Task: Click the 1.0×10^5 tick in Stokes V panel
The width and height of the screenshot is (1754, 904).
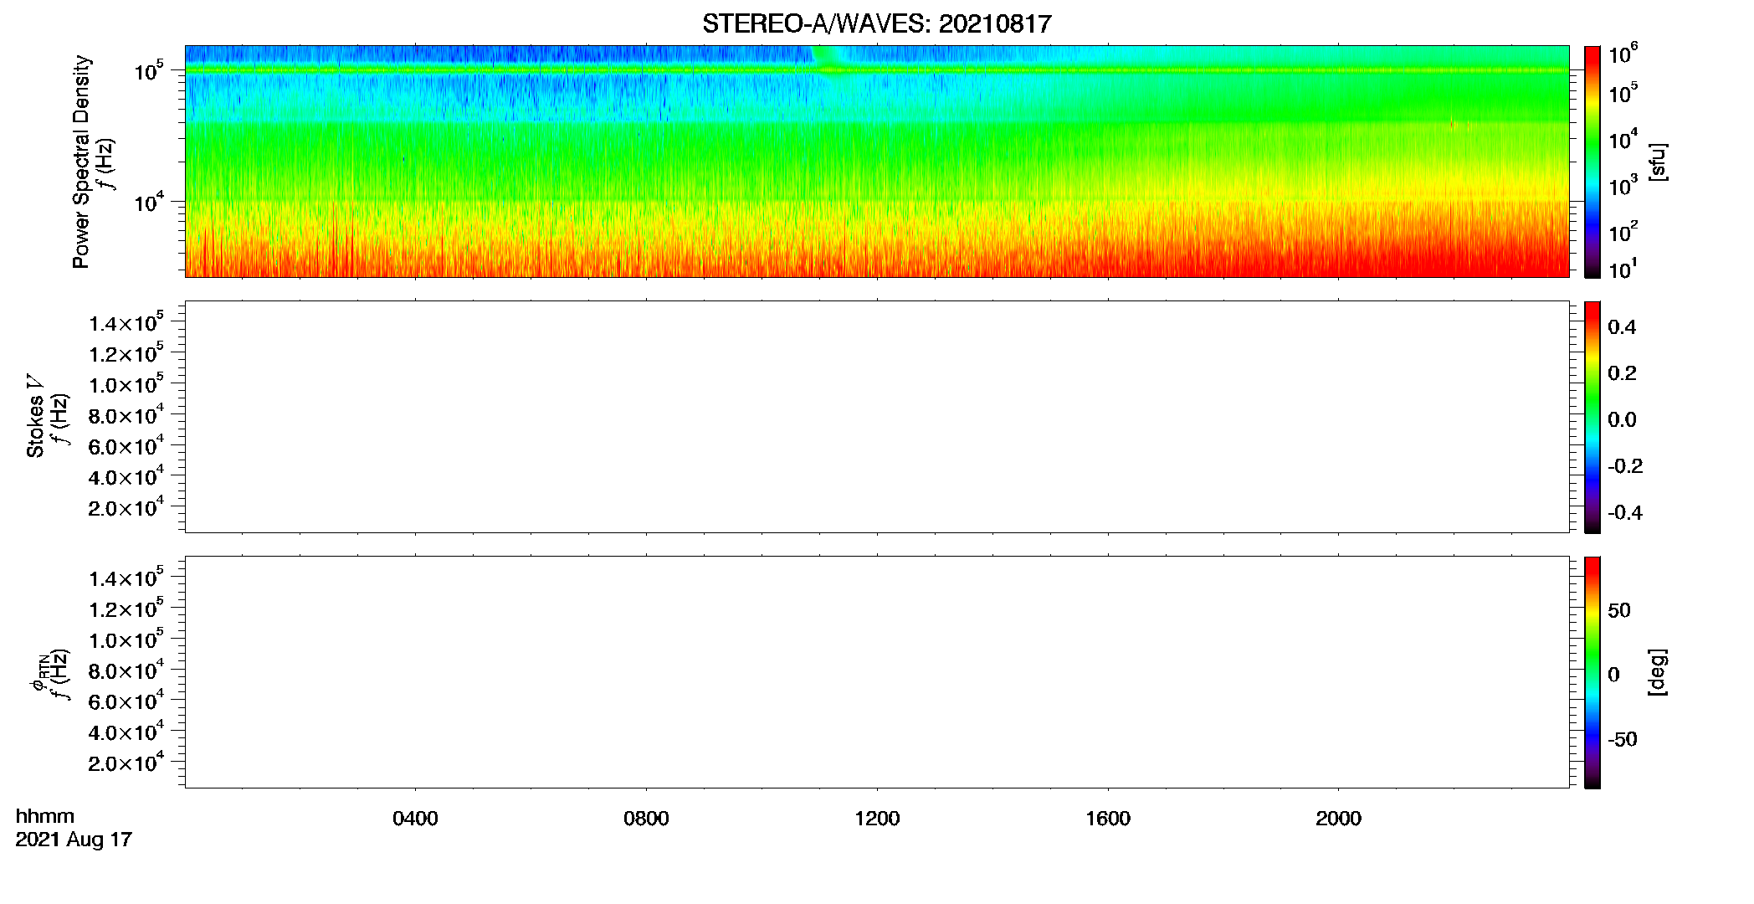Action: tap(126, 383)
